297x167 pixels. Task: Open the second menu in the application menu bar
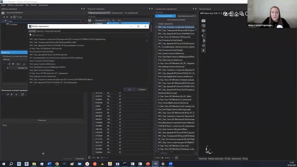(15, 5)
